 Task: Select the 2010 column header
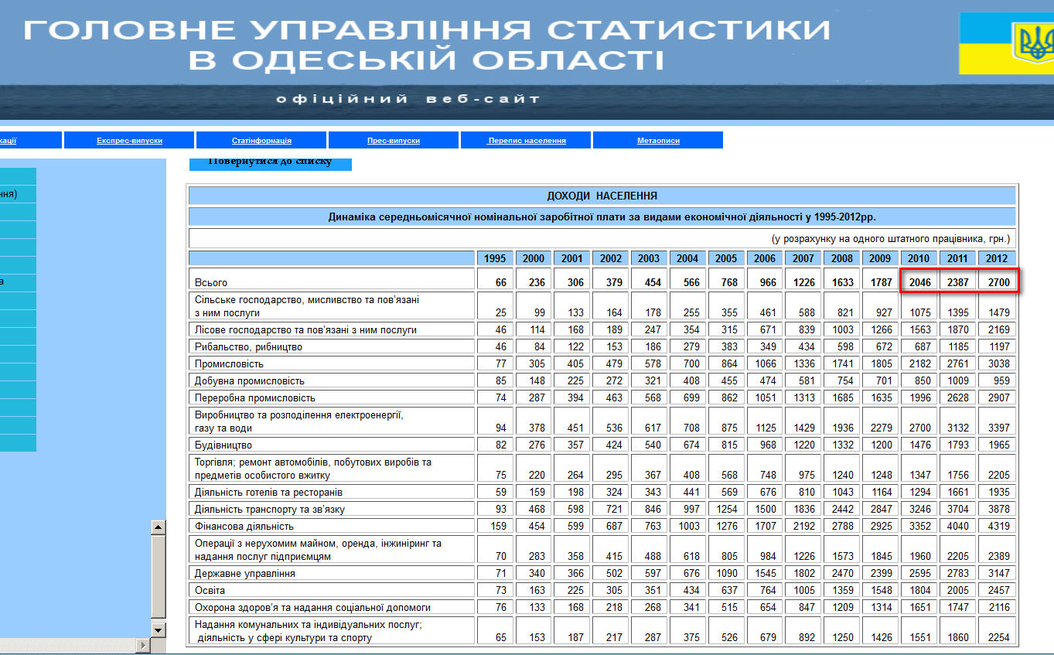coord(919,258)
